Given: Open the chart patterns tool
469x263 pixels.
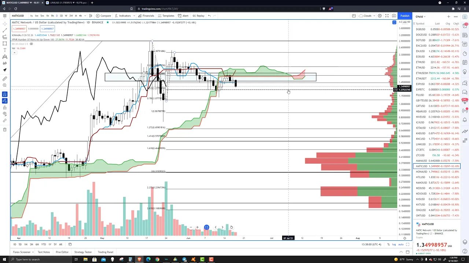Looking at the screenshot, I should 4,57.
